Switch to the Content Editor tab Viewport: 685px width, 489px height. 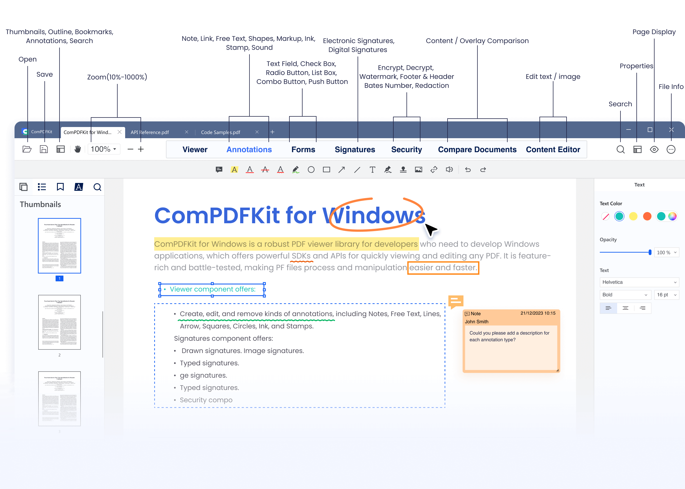pos(553,149)
